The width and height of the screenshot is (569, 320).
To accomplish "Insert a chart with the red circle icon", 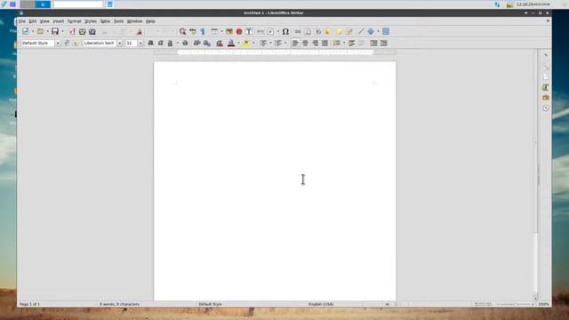I will (239, 32).
